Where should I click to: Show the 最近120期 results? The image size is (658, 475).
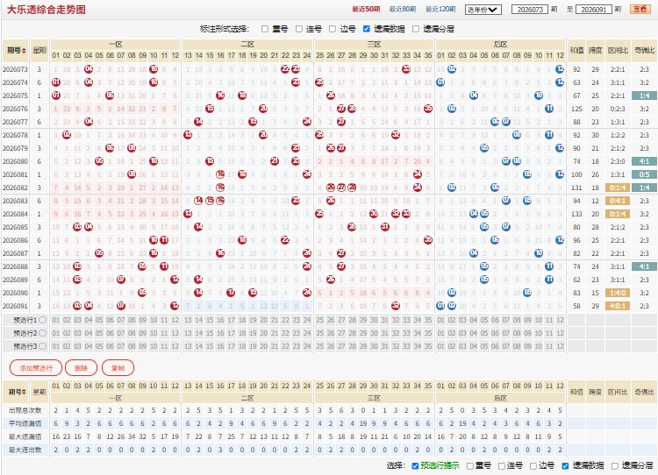(x=440, y=10)
